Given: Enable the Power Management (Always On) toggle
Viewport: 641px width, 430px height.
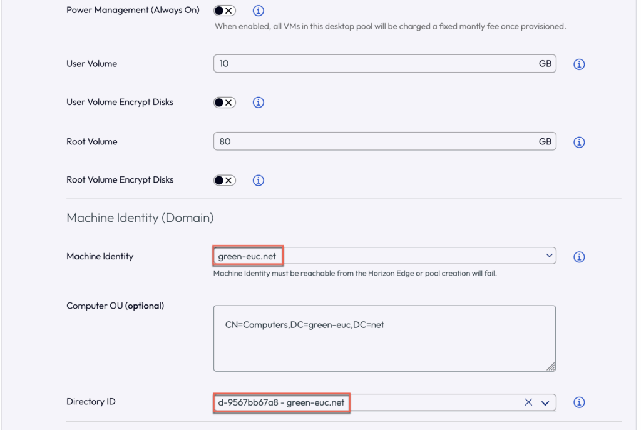Looking at the screenshot, I should coord(225,11).
